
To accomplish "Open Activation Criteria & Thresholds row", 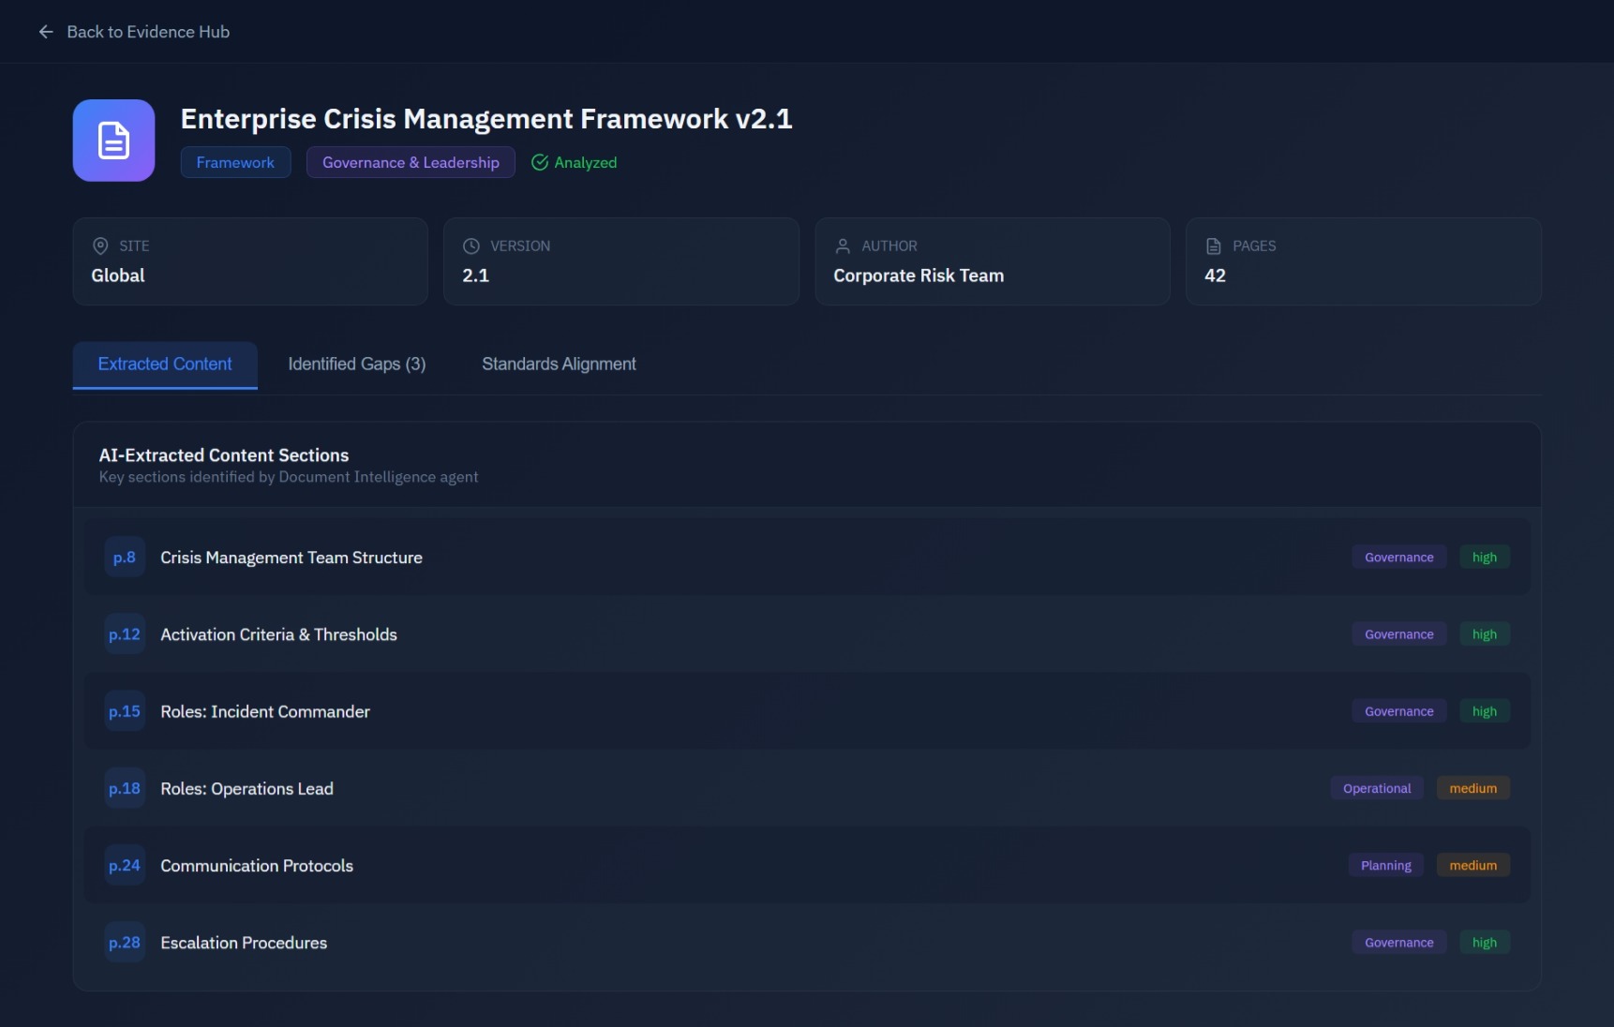I will [278, 635].
